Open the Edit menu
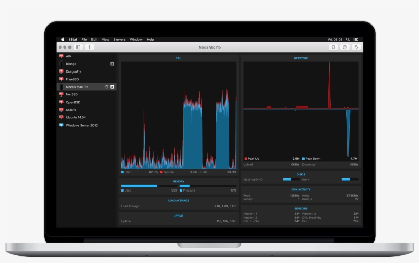 (94, 39)
